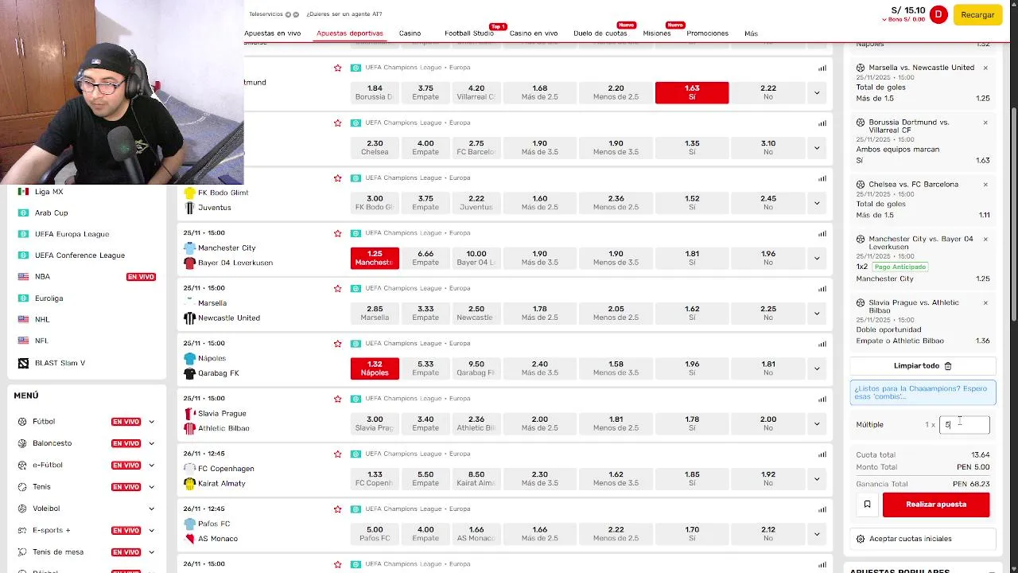Click the Realizar apuesta button
This screenshot has height=573, width=1018.
[x=936, y=505]
